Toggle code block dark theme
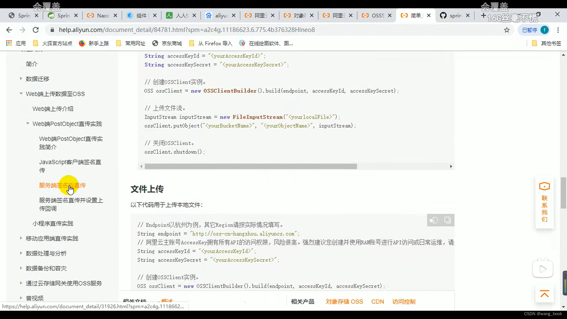Image resolution: width=567 pixels, height=319 pixels. click(x=434, y=220)
